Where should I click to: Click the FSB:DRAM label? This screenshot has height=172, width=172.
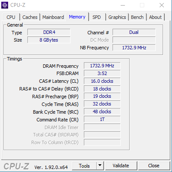68,73
